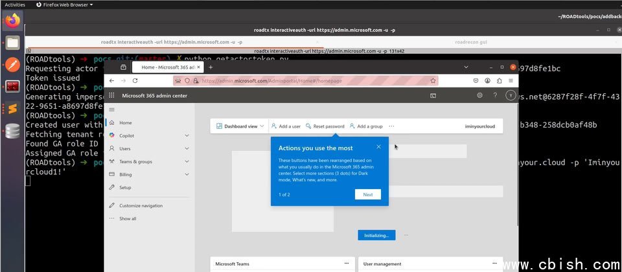Launch the orange Postman-style dock icon
622x272 pixels.
click(x=12, y=64)
